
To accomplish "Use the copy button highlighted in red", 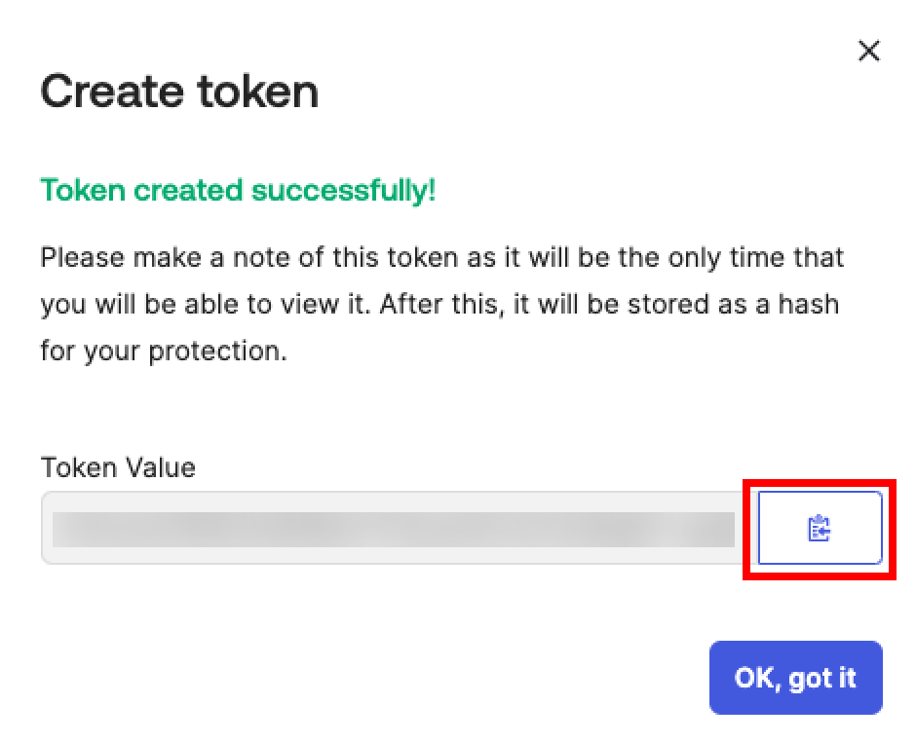I will point(820,528).
